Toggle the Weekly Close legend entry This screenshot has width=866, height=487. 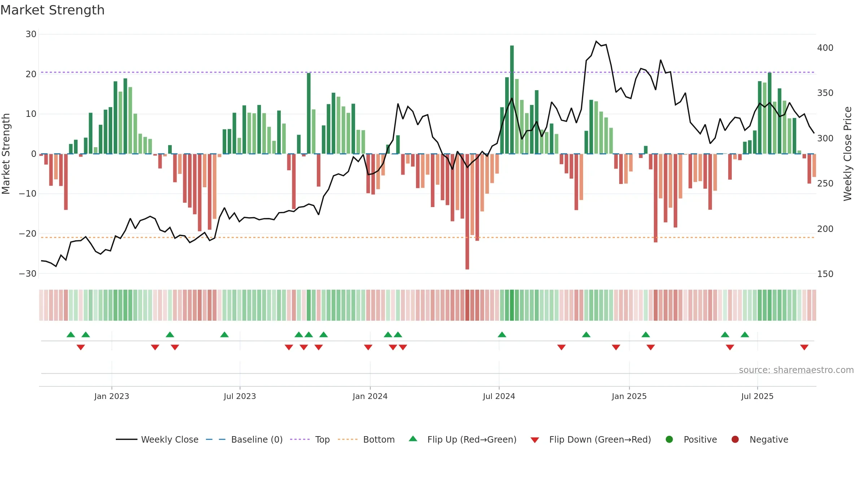[157, 439]
